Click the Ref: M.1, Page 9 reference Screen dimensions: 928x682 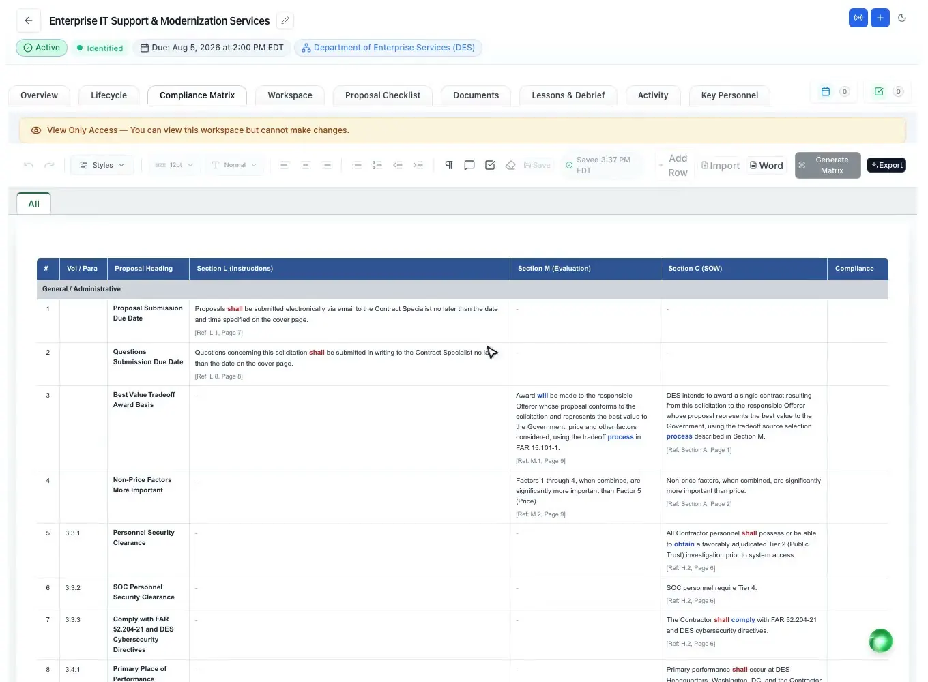[540, 461]
